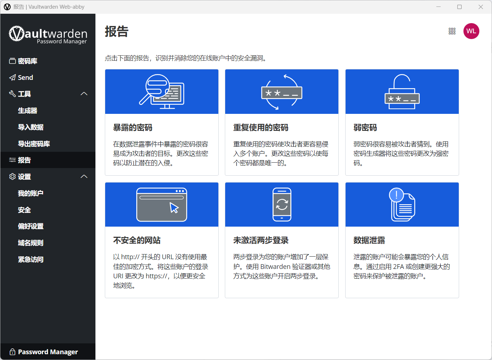Open the WL account avatar menu
This screenshot has height=360, width=492.
(x=471, y=31)
